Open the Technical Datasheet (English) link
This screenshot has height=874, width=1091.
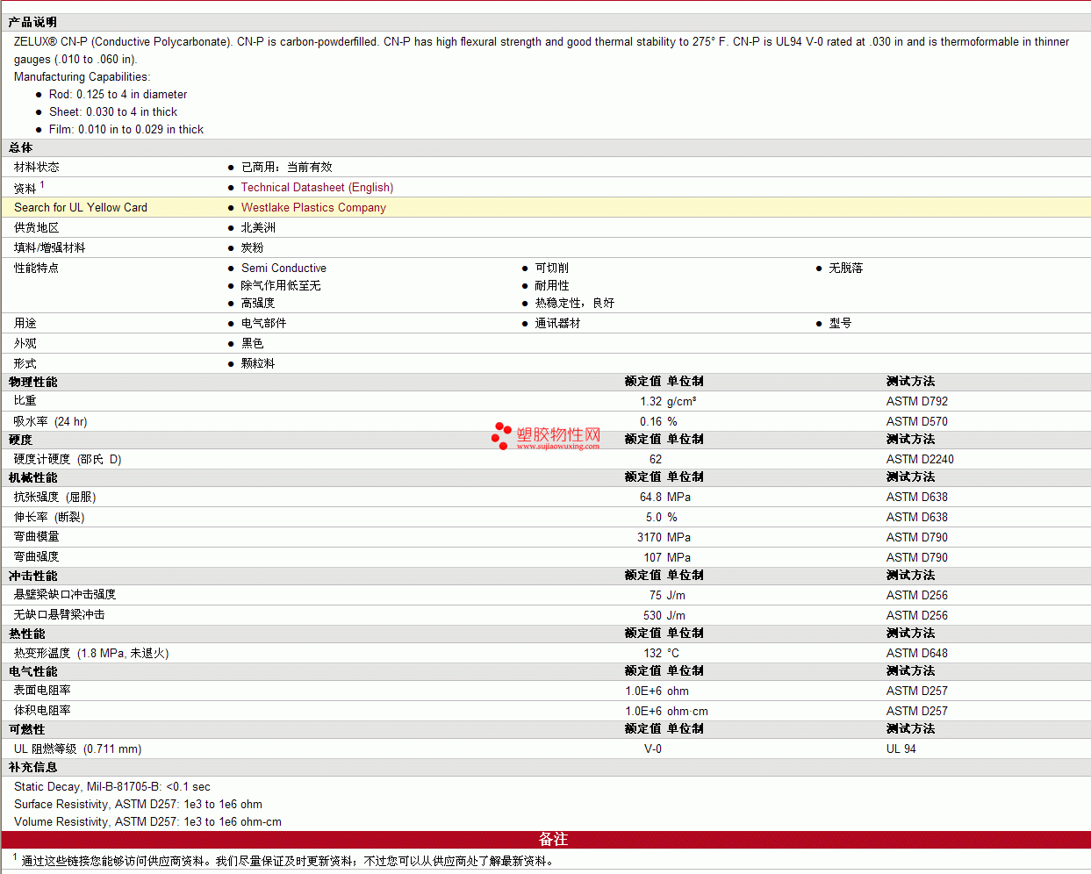tap(317, 187)
